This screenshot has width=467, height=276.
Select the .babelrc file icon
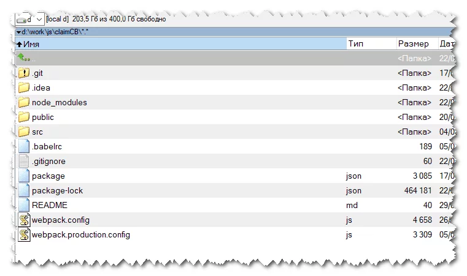[24, 146]
